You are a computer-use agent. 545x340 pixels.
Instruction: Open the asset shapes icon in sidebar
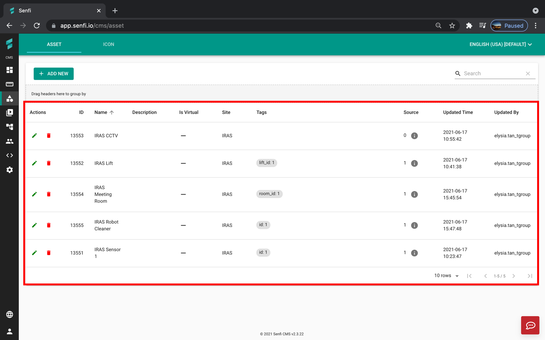[9, 99]
